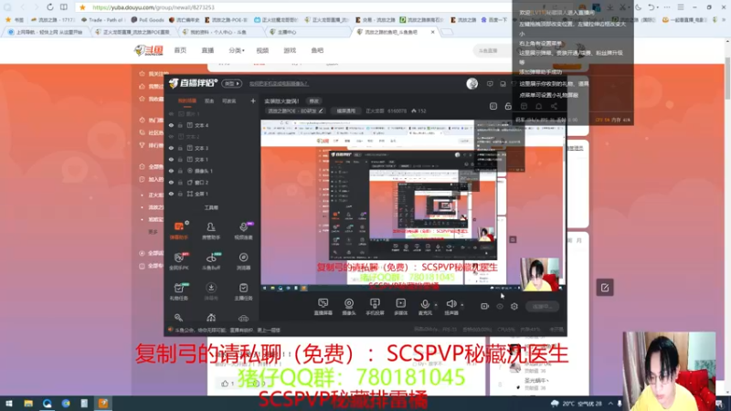The width and height of the screenshot is (731, 411).
Task: Switch to the second scene tab
Action: click(x=209, y=100)
